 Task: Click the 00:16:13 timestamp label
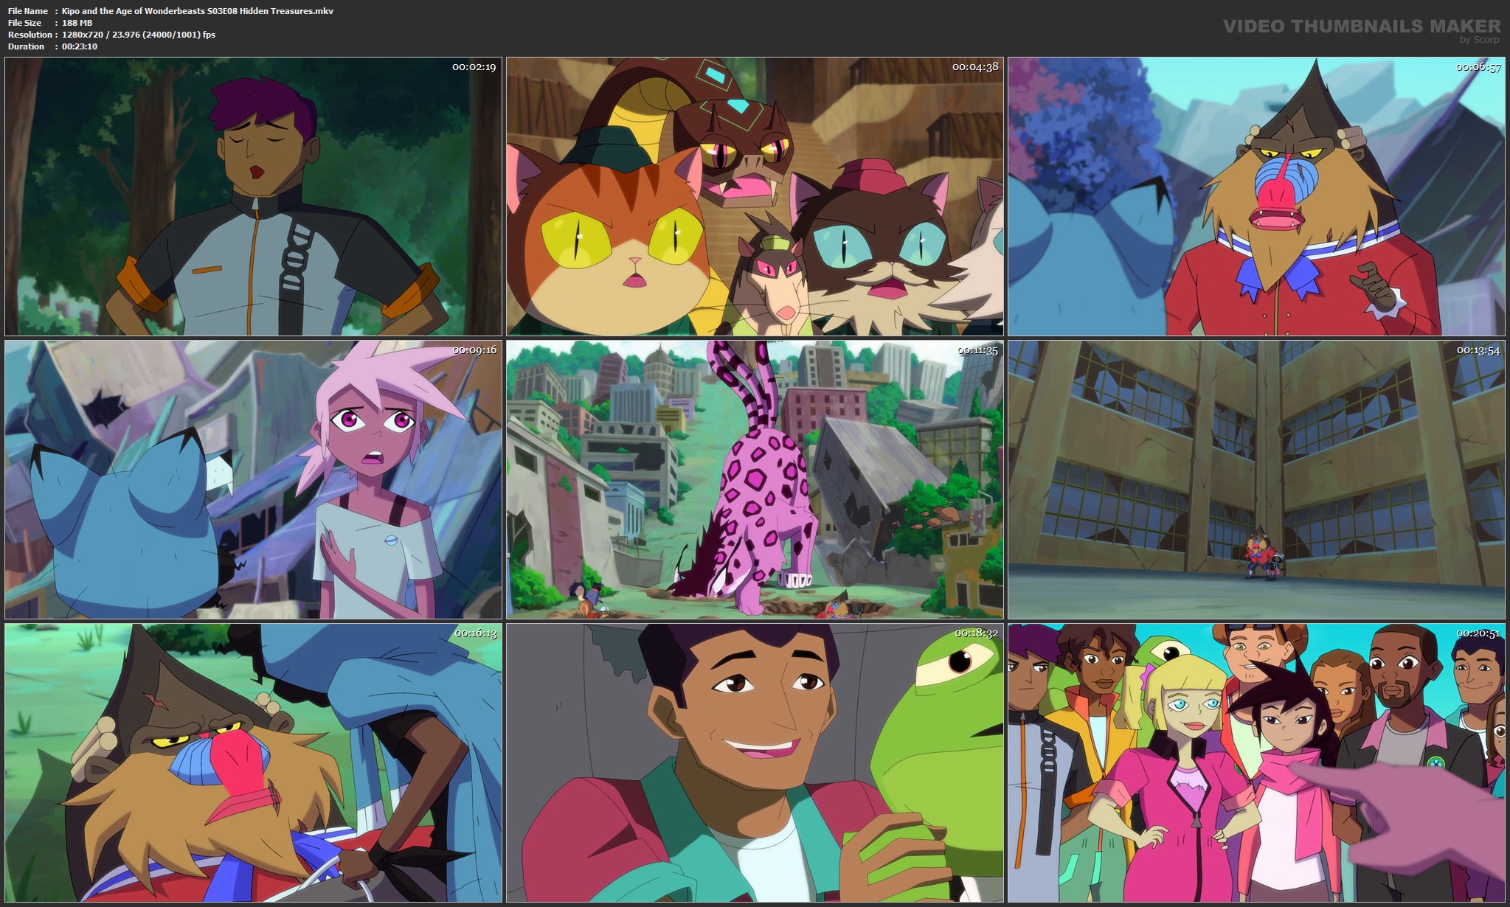coord(475,633)
